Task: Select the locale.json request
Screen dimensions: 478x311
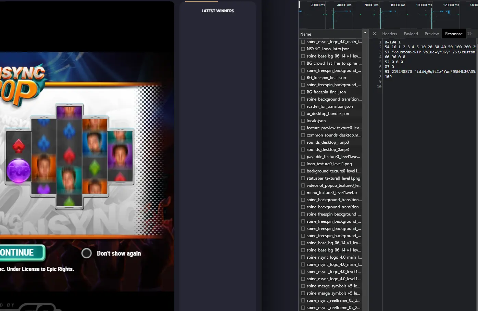Action: click(316, 121)
